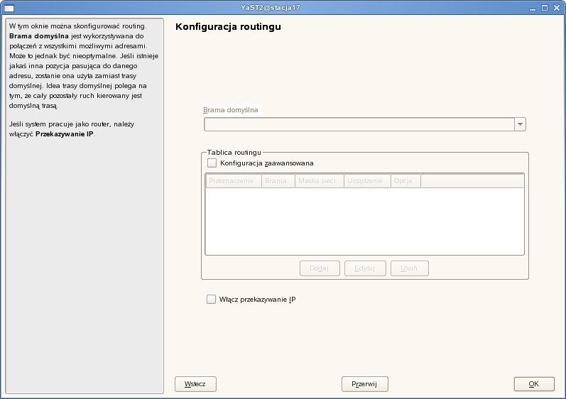Sort by Przeznaczenie column header
Image resolution: width=566 pixels, height=399 pixels.
[x=234, y=181]
